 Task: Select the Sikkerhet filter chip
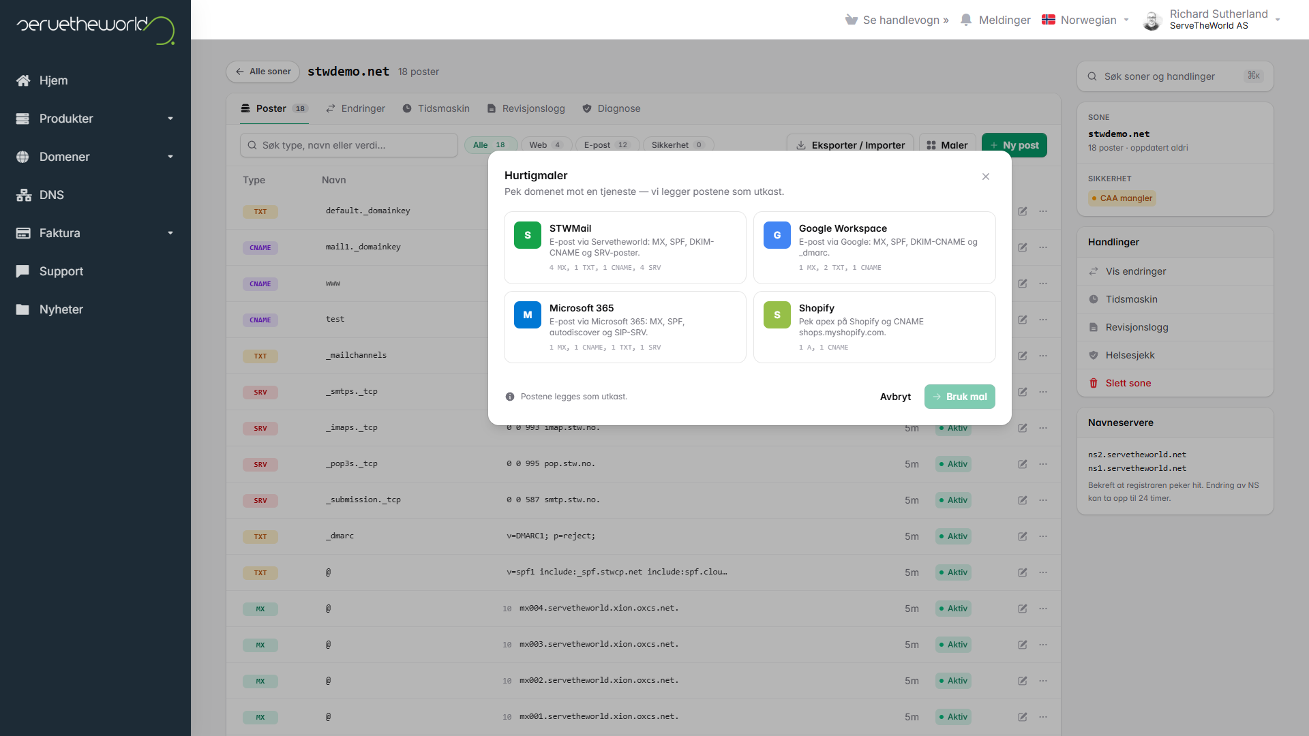pos(678,145)
